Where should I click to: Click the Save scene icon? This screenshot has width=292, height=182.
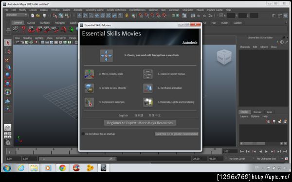(x=44, y=16)
